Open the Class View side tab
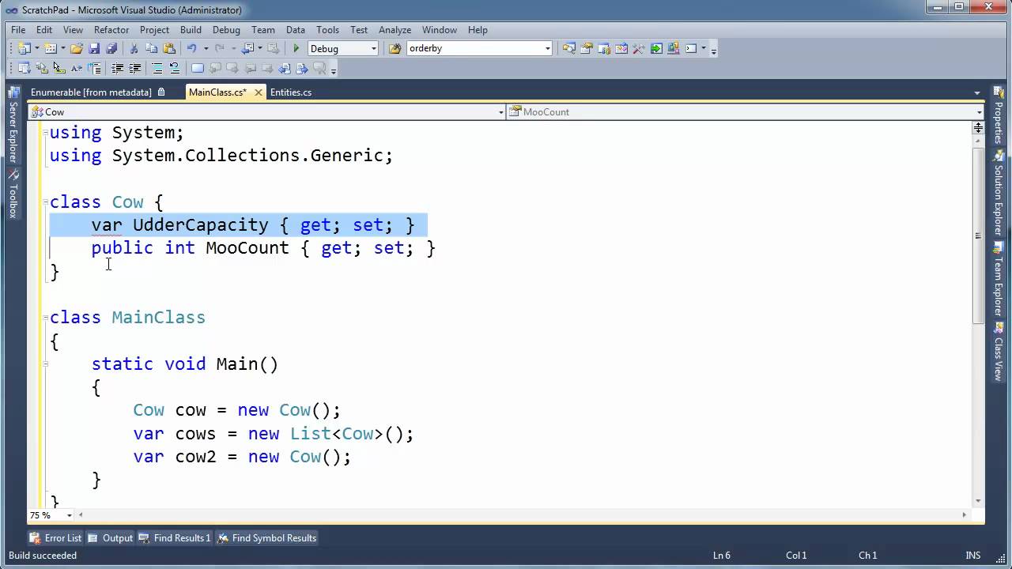Image resolution: width=1012 pixels, height=569 pixels. [999, 352]
